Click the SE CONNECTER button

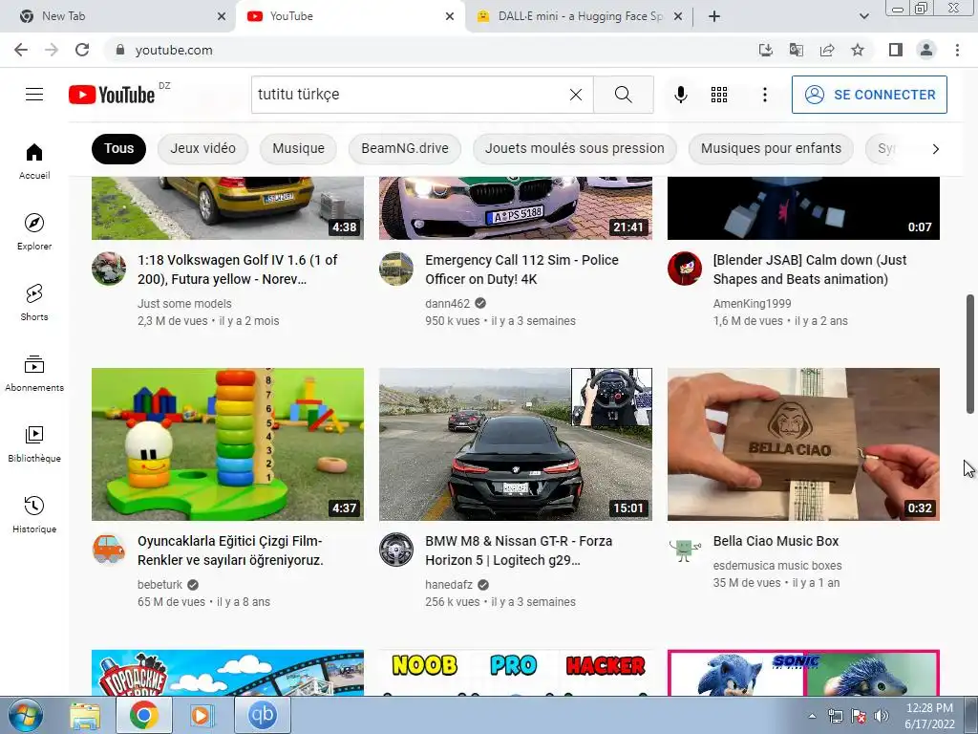click(869, 95)
